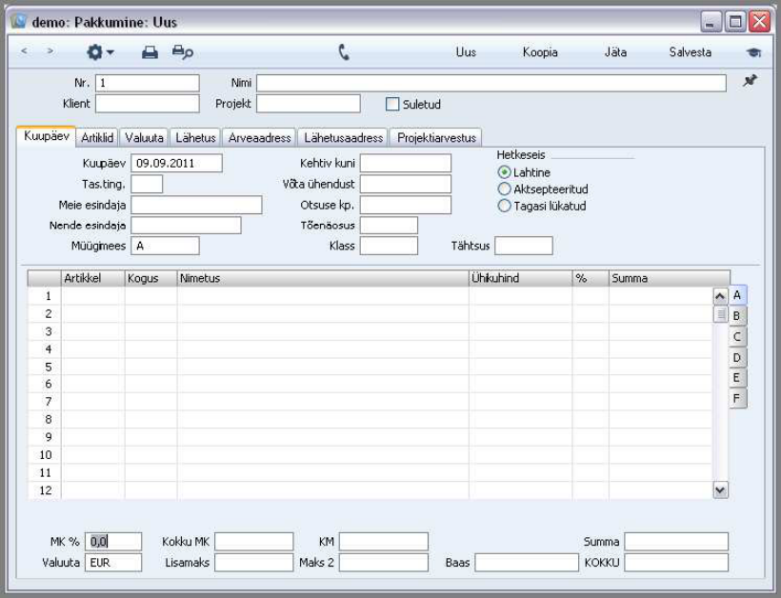
Task: Go to next record arrow
Action: 50,51
